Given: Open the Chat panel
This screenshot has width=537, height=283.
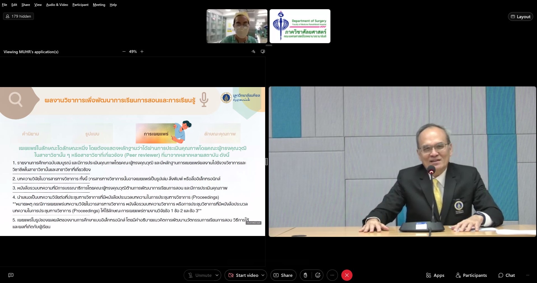Looking at the screenshot, I should point(506,275).
